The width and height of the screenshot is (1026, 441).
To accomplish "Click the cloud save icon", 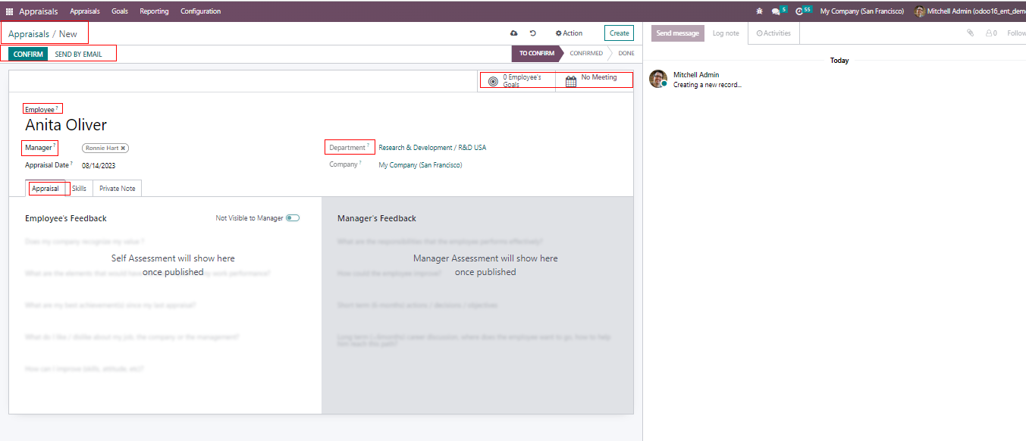I will click(x=514, y=33).
